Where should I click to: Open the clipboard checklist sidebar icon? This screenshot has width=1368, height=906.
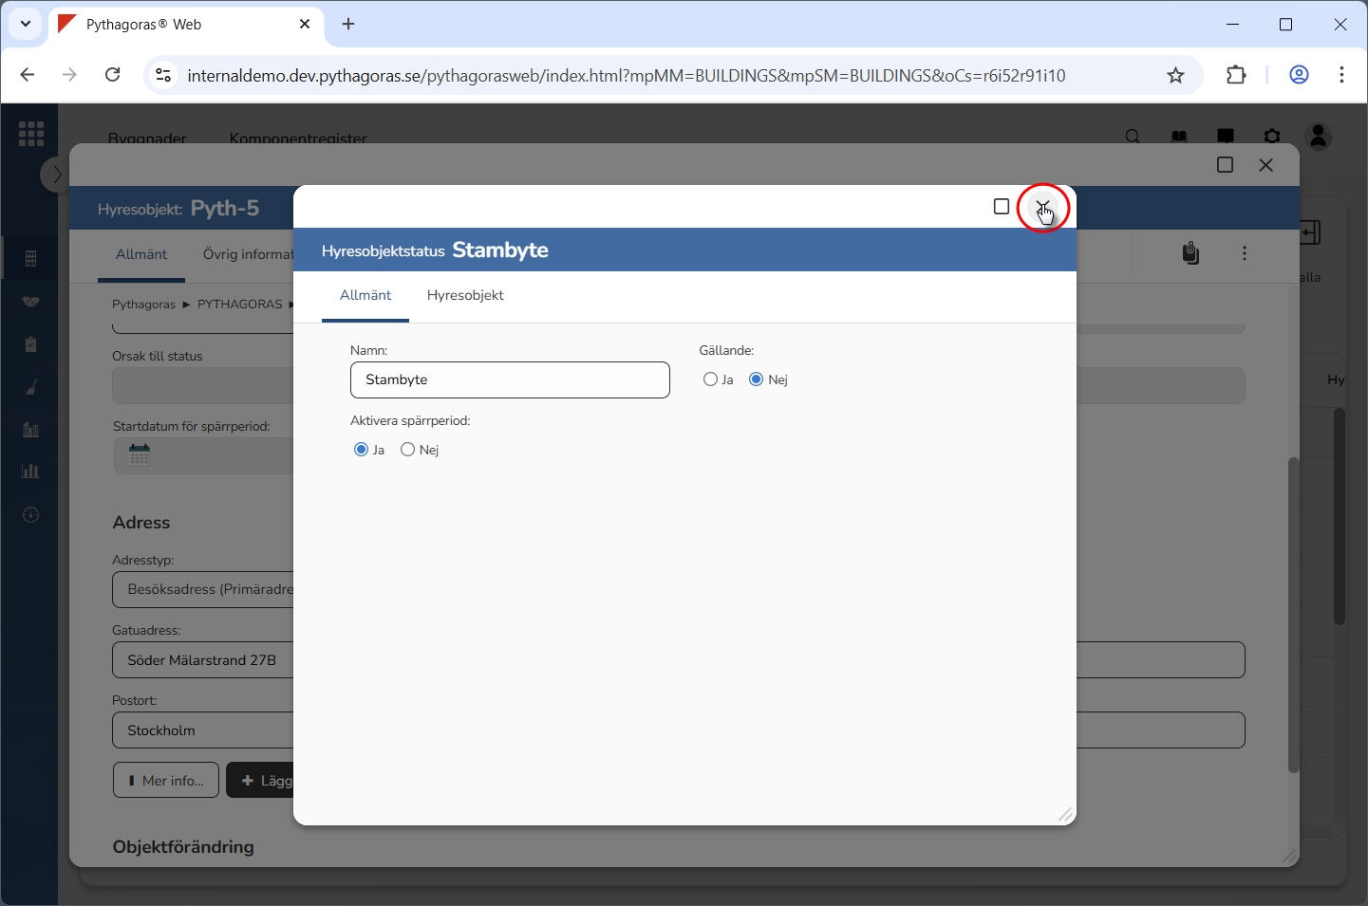30,344
